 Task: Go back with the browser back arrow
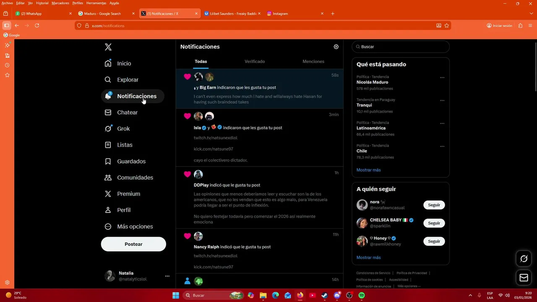pyautogui.click(x=17, y=26)
